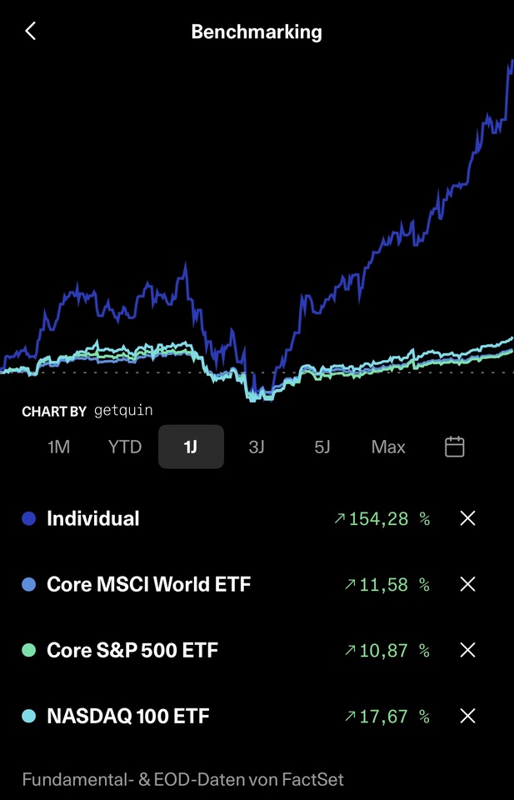Tap the NASDAQ 100 ETF label
This screenshot has width=514, height=800.
click(x=128, y=716)
